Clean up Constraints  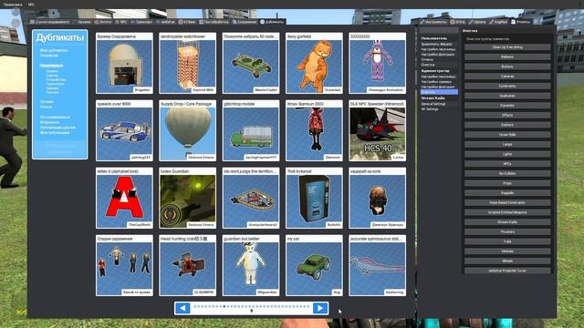507,86
